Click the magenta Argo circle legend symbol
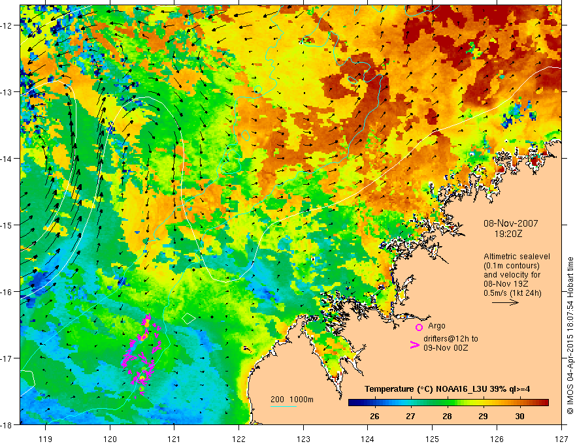This screenshot has height=444, width=575. 419,327
